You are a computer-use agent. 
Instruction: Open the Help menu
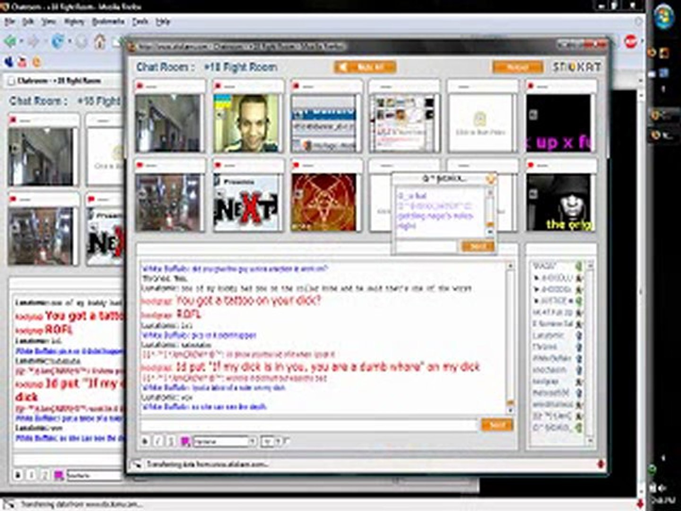pyautogui.click(x=163, y=22)
